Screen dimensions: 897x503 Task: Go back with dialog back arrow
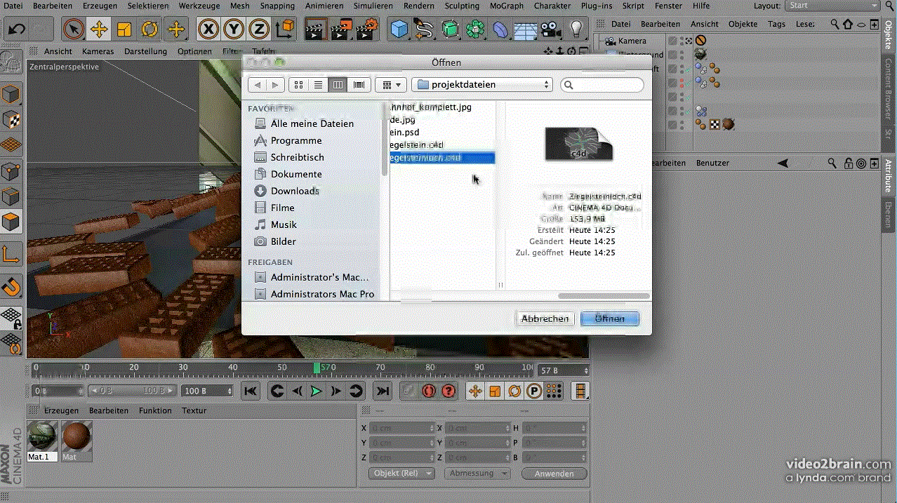pos(258,84)
